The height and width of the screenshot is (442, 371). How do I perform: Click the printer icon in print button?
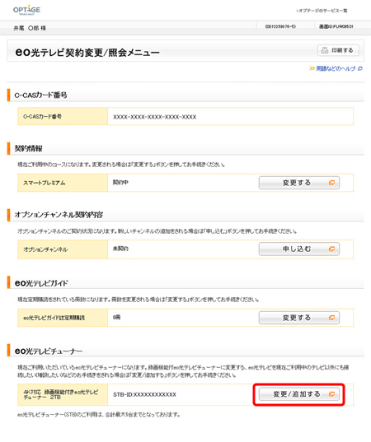(x=325, y=50)
